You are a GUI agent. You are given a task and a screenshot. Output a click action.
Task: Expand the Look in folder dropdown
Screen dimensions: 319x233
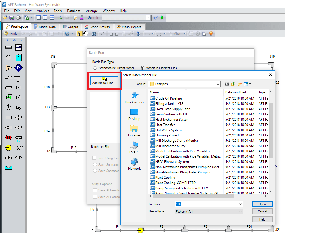point(218,84)
